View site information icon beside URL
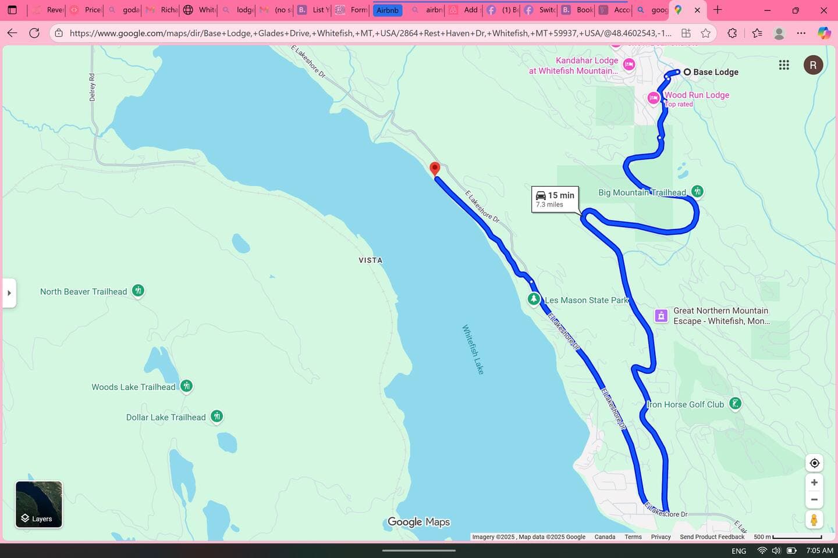This screenshot has width=838, height=558. 59,33
